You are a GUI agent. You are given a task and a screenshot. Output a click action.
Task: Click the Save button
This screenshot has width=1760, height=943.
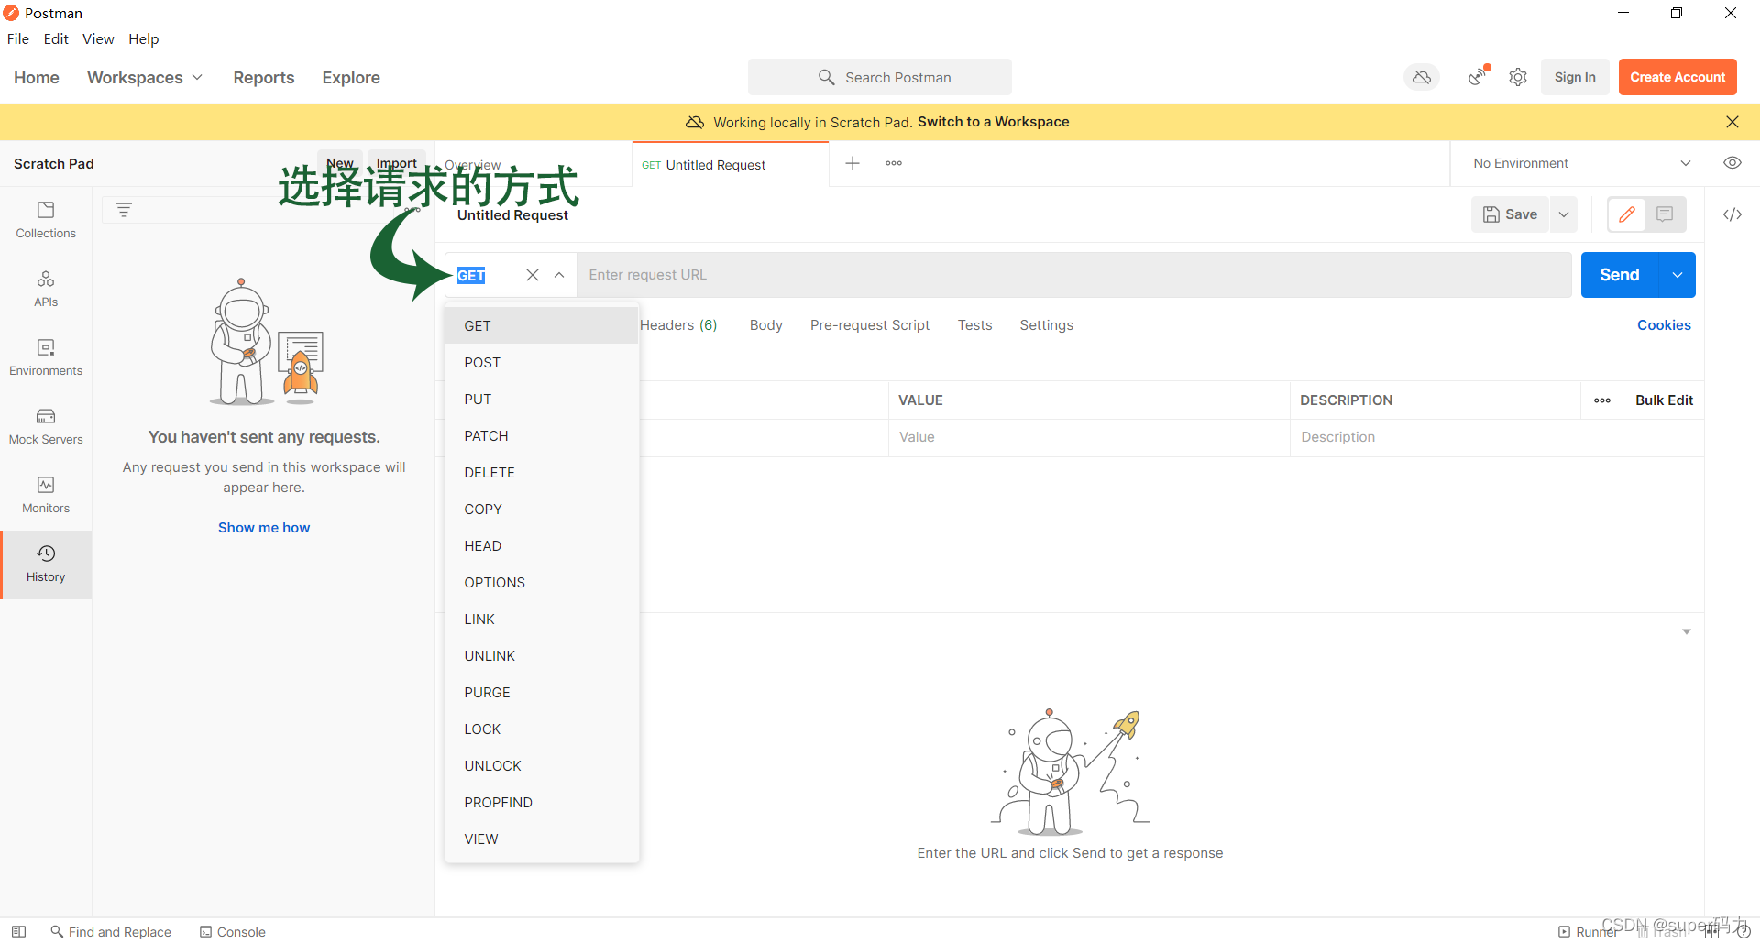1511,214
